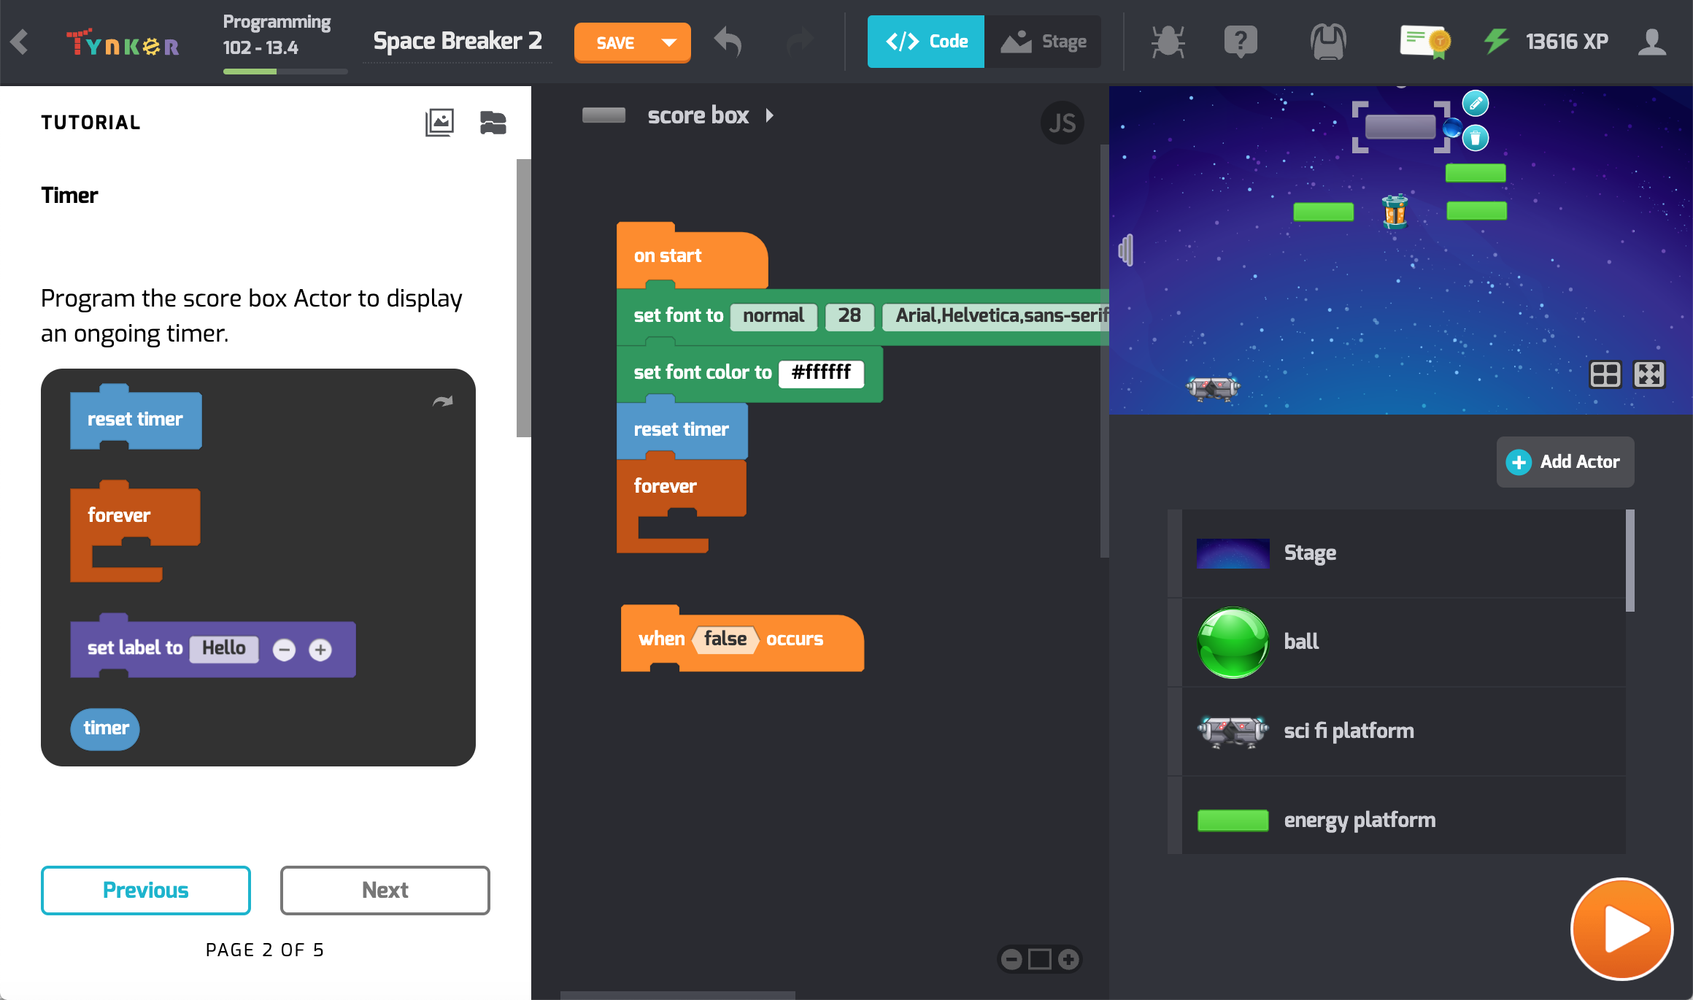Open the backpack icon
Viewport: 1693px width, 1000px height.
[x=1328, y=42]
